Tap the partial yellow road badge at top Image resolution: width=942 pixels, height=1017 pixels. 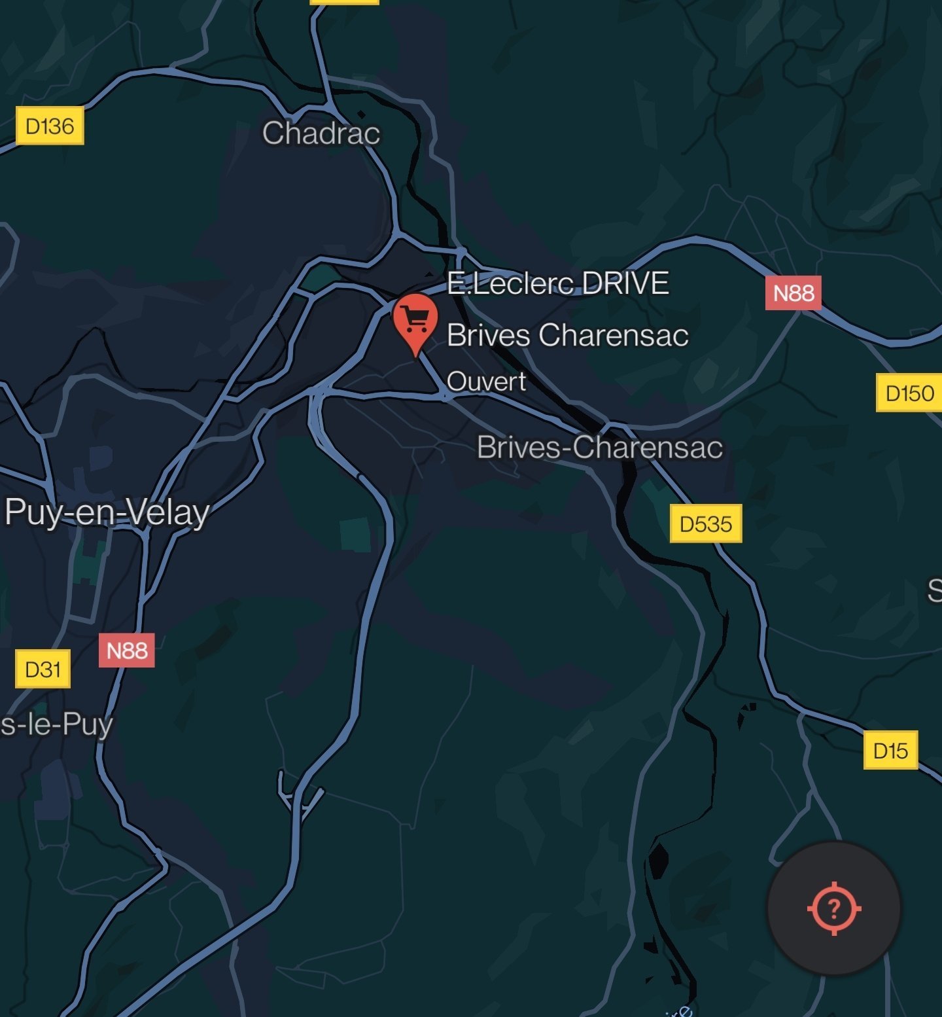[344, 2]
